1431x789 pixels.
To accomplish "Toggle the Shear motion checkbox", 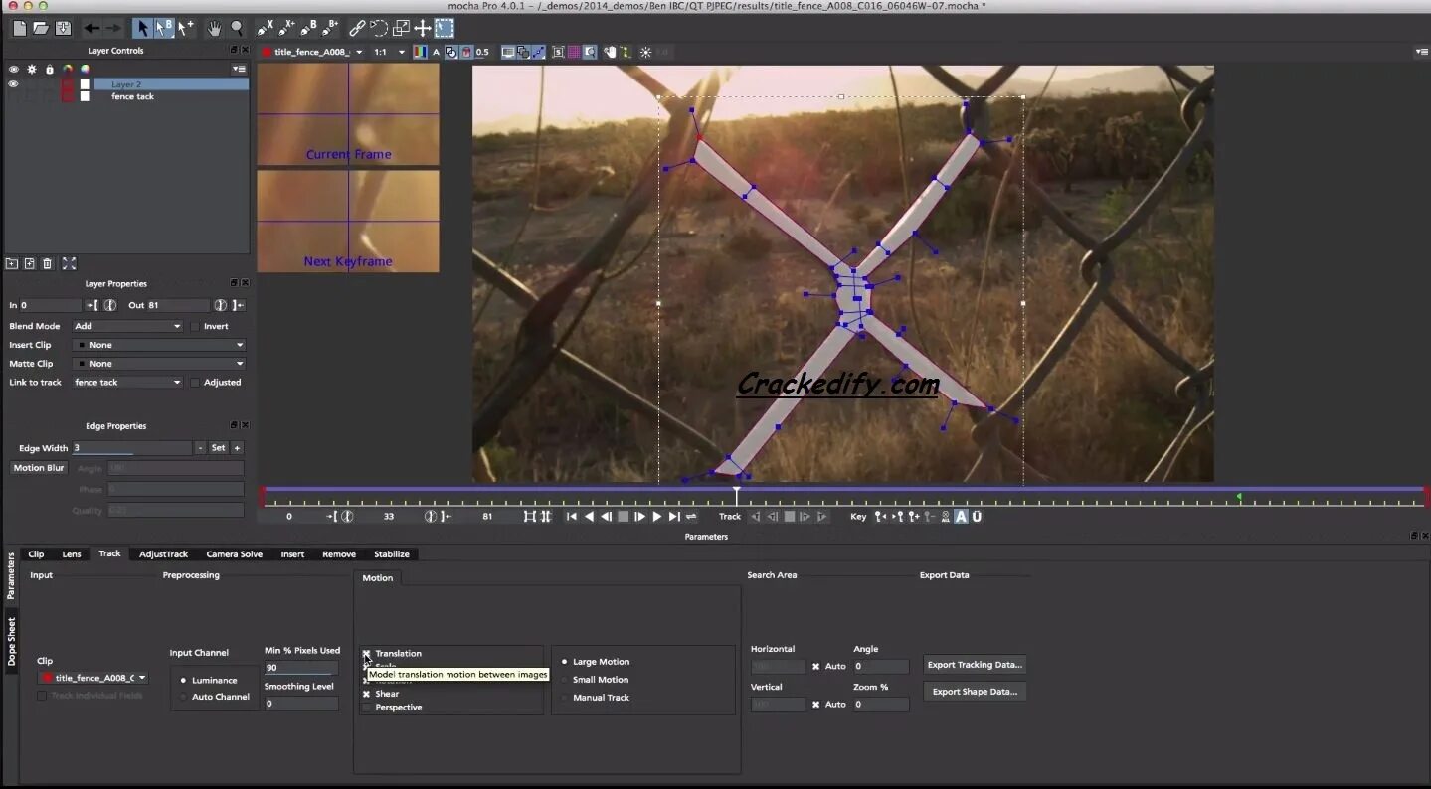I will tap(366, 694).
